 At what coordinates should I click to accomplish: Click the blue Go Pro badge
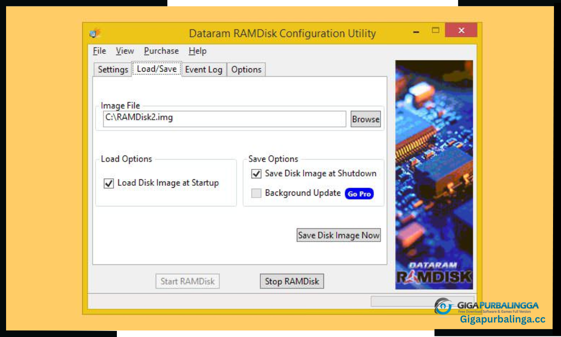point(359,194)
